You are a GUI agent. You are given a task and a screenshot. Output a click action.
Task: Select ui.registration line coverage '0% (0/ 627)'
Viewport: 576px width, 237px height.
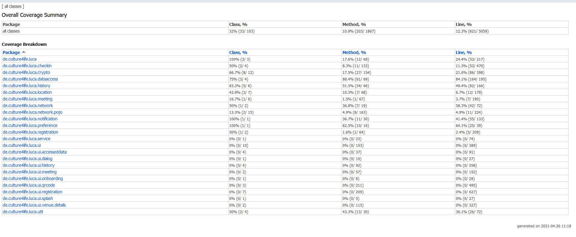coord(466,192)
